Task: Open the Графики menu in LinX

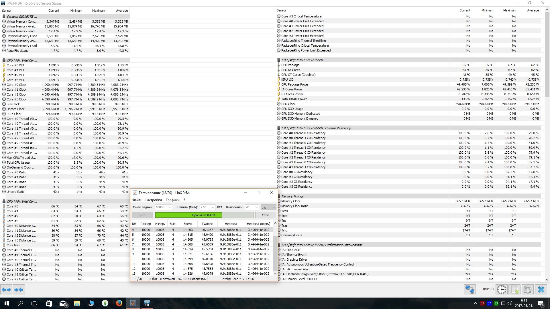Action: (172, 200)
